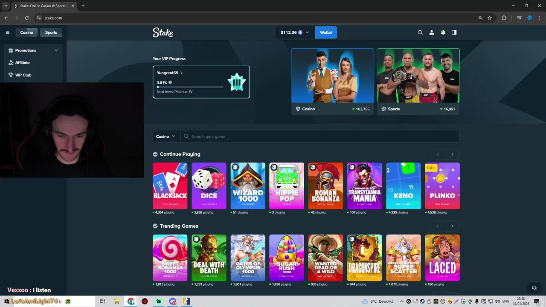Show previous Trending Games
Screen dimensions: 546x307
pos(438,226)
